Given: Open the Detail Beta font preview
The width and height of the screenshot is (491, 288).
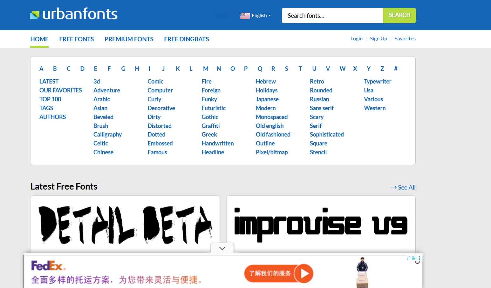Looking at the screenshot, I should [x=125, y=224].
